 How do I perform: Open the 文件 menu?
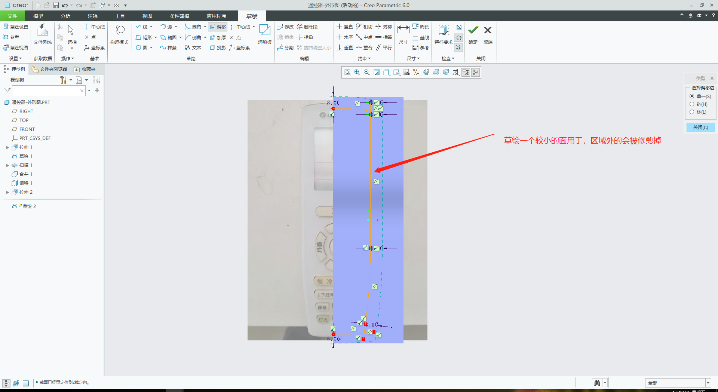click(x=12, y=16)
